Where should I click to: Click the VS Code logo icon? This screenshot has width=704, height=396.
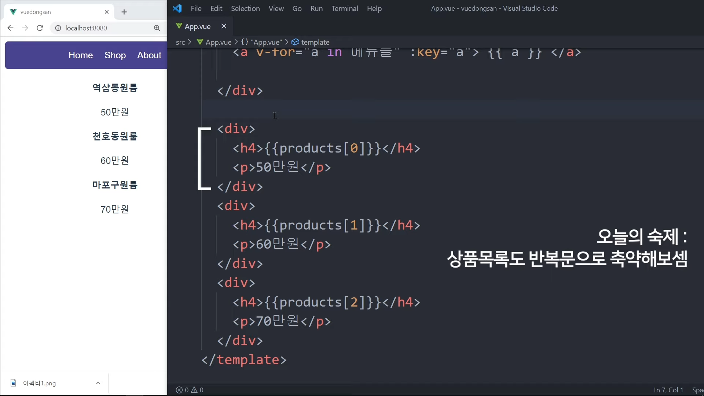(177, 8)
